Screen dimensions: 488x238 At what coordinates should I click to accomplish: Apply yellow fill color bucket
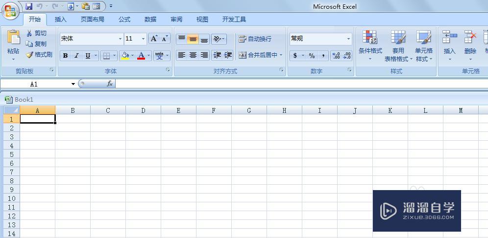coord(125,56)
